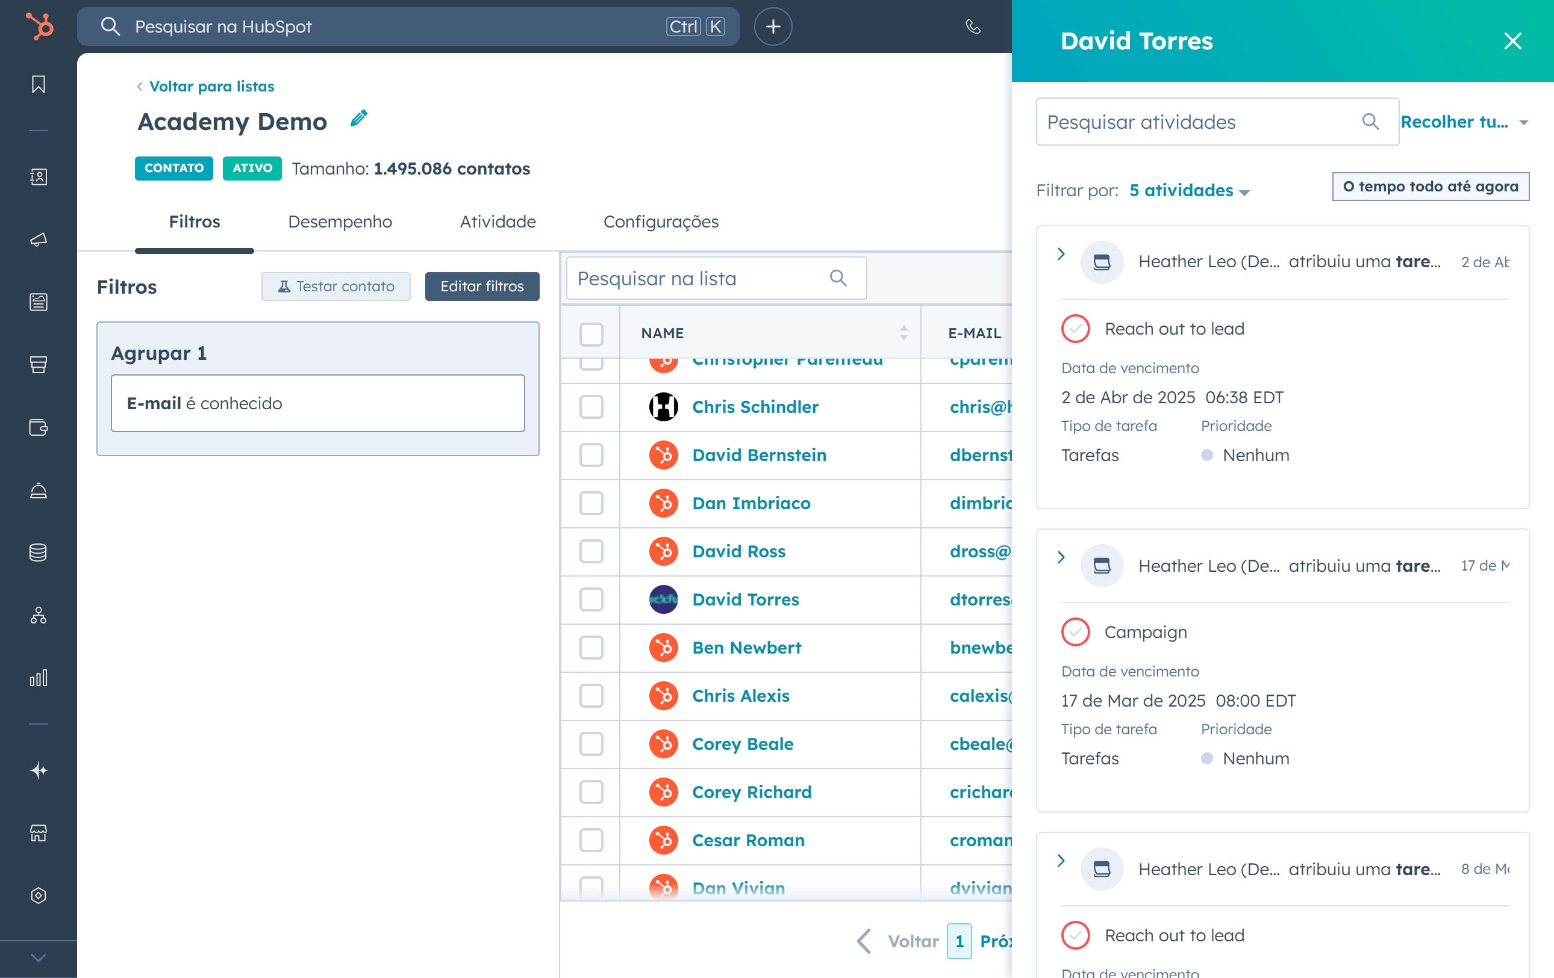Screen dimensions: 1554x978
Task: Open the Chris Alexis contact link
Action: point(741,696)
